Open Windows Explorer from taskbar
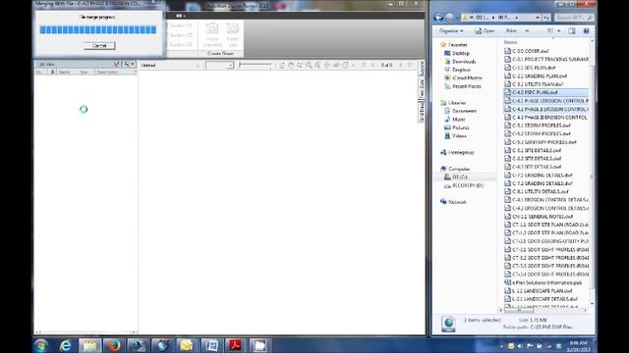629x353 pixels. (x=89, y=345)
